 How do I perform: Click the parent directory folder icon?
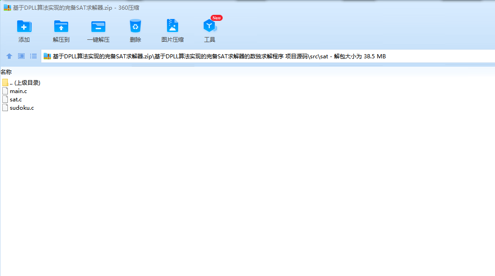[x=5, y=82]
